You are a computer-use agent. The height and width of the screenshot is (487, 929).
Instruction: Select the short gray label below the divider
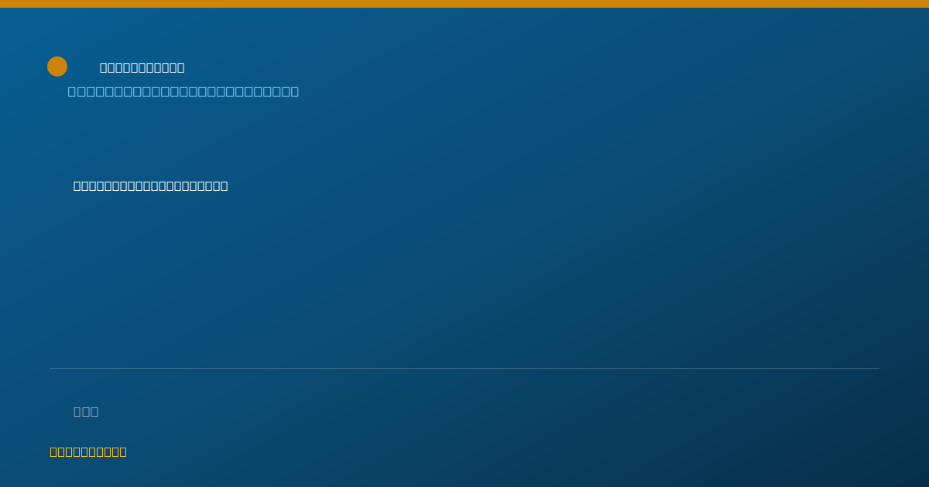(x=86, y=411)
